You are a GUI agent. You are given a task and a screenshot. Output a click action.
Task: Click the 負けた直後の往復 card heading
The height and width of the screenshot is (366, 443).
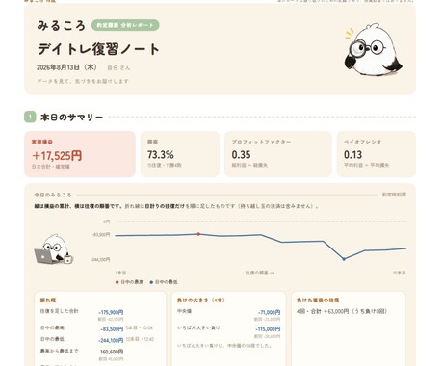pos(318,301)
